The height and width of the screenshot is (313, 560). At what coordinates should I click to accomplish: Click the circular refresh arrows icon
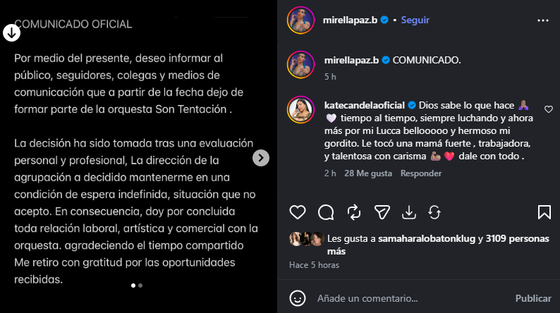(434, 213)
